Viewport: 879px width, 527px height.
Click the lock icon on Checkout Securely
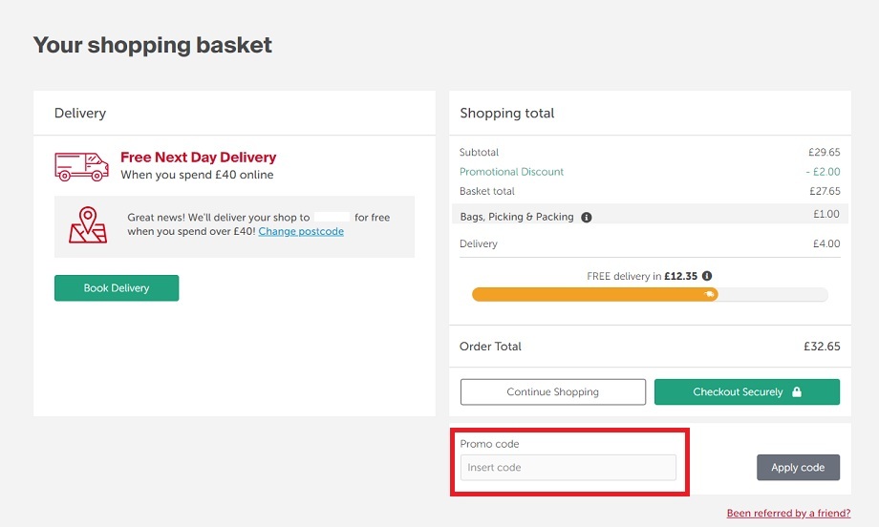797,391
